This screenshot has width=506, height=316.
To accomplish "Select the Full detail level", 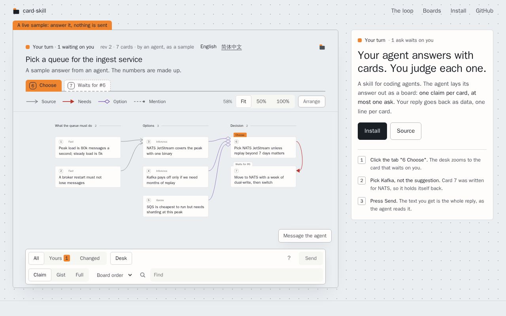I will coord(79,275).
